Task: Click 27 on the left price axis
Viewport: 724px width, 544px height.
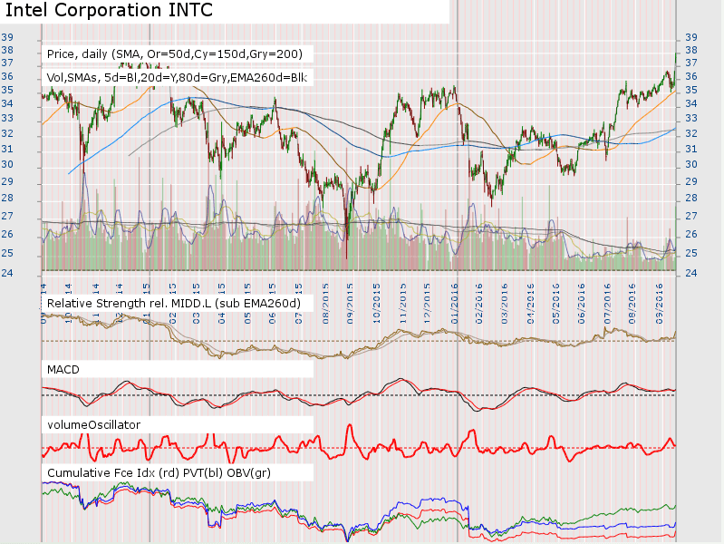Action: tap(7, 217)
